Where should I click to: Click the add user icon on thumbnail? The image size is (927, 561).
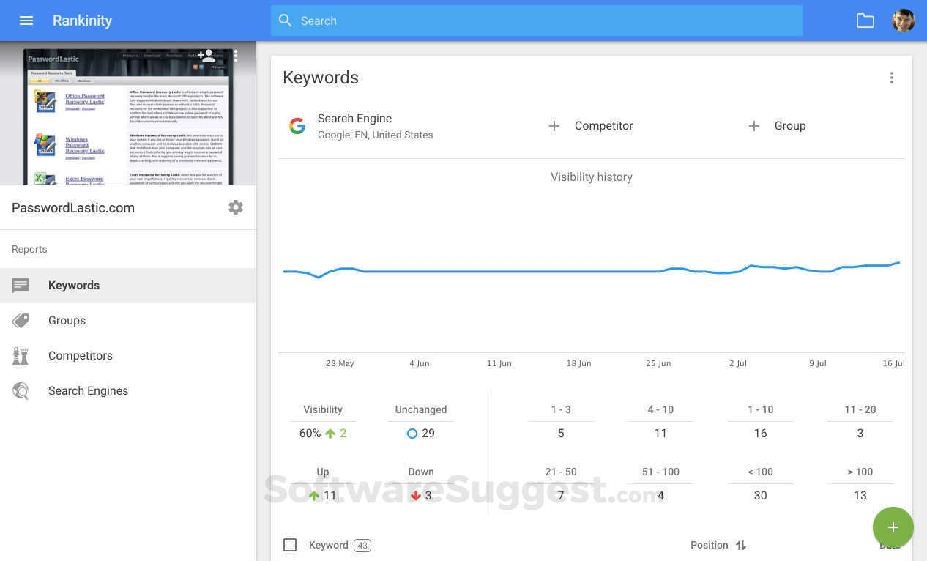[207, 56]
